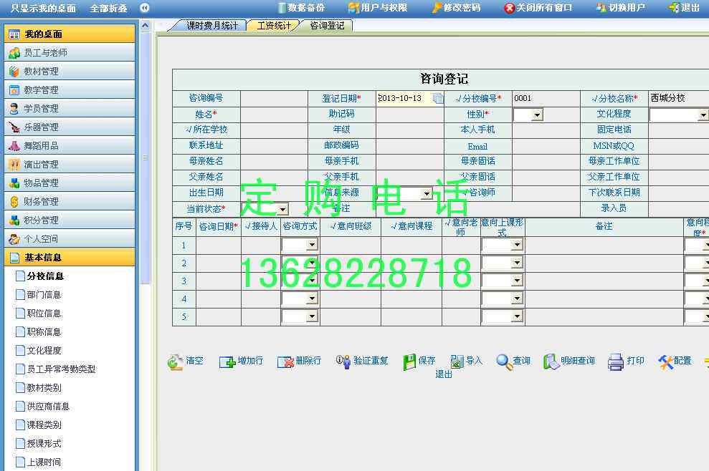
Task: Open 积分管理 sidebar section
Action: (70, 220)
